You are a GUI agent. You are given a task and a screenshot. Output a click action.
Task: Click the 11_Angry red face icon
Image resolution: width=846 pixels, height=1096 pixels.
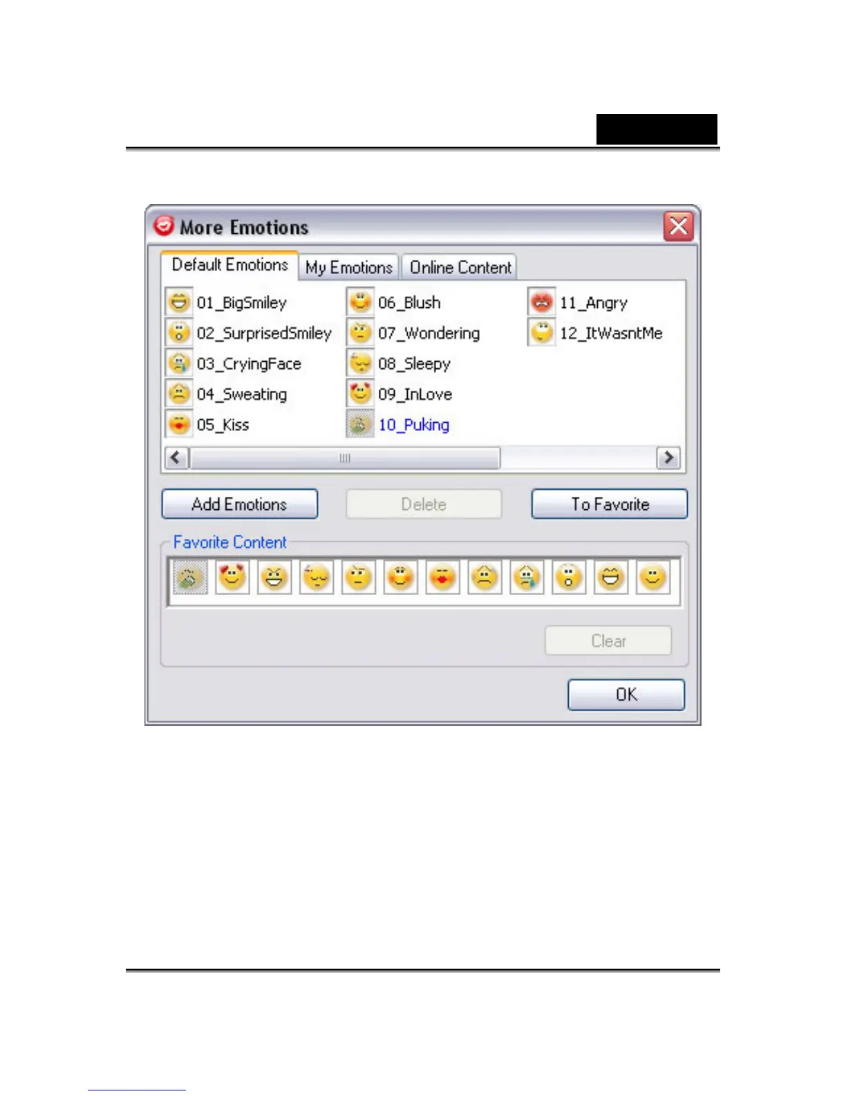(542, 302)
